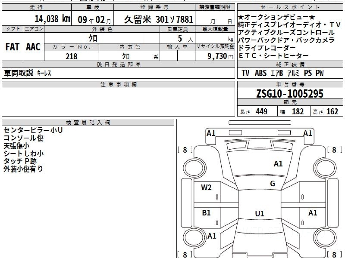Click the FAT transmission value
Screen dimensions: 345x258
coord(12,47)
